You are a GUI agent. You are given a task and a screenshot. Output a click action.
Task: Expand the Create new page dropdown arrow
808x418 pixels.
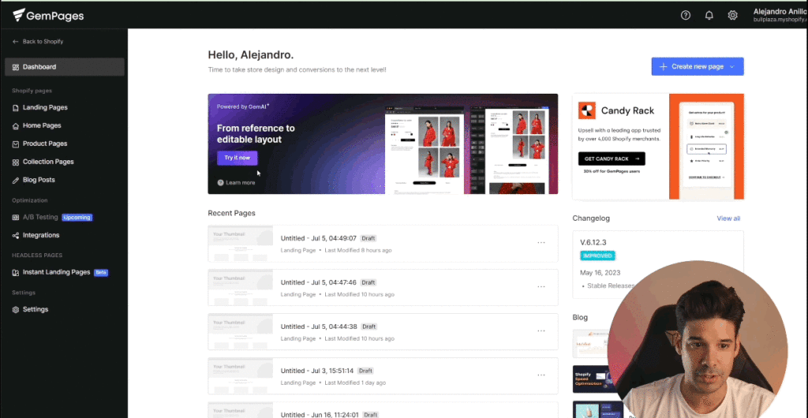click(731, 66)
